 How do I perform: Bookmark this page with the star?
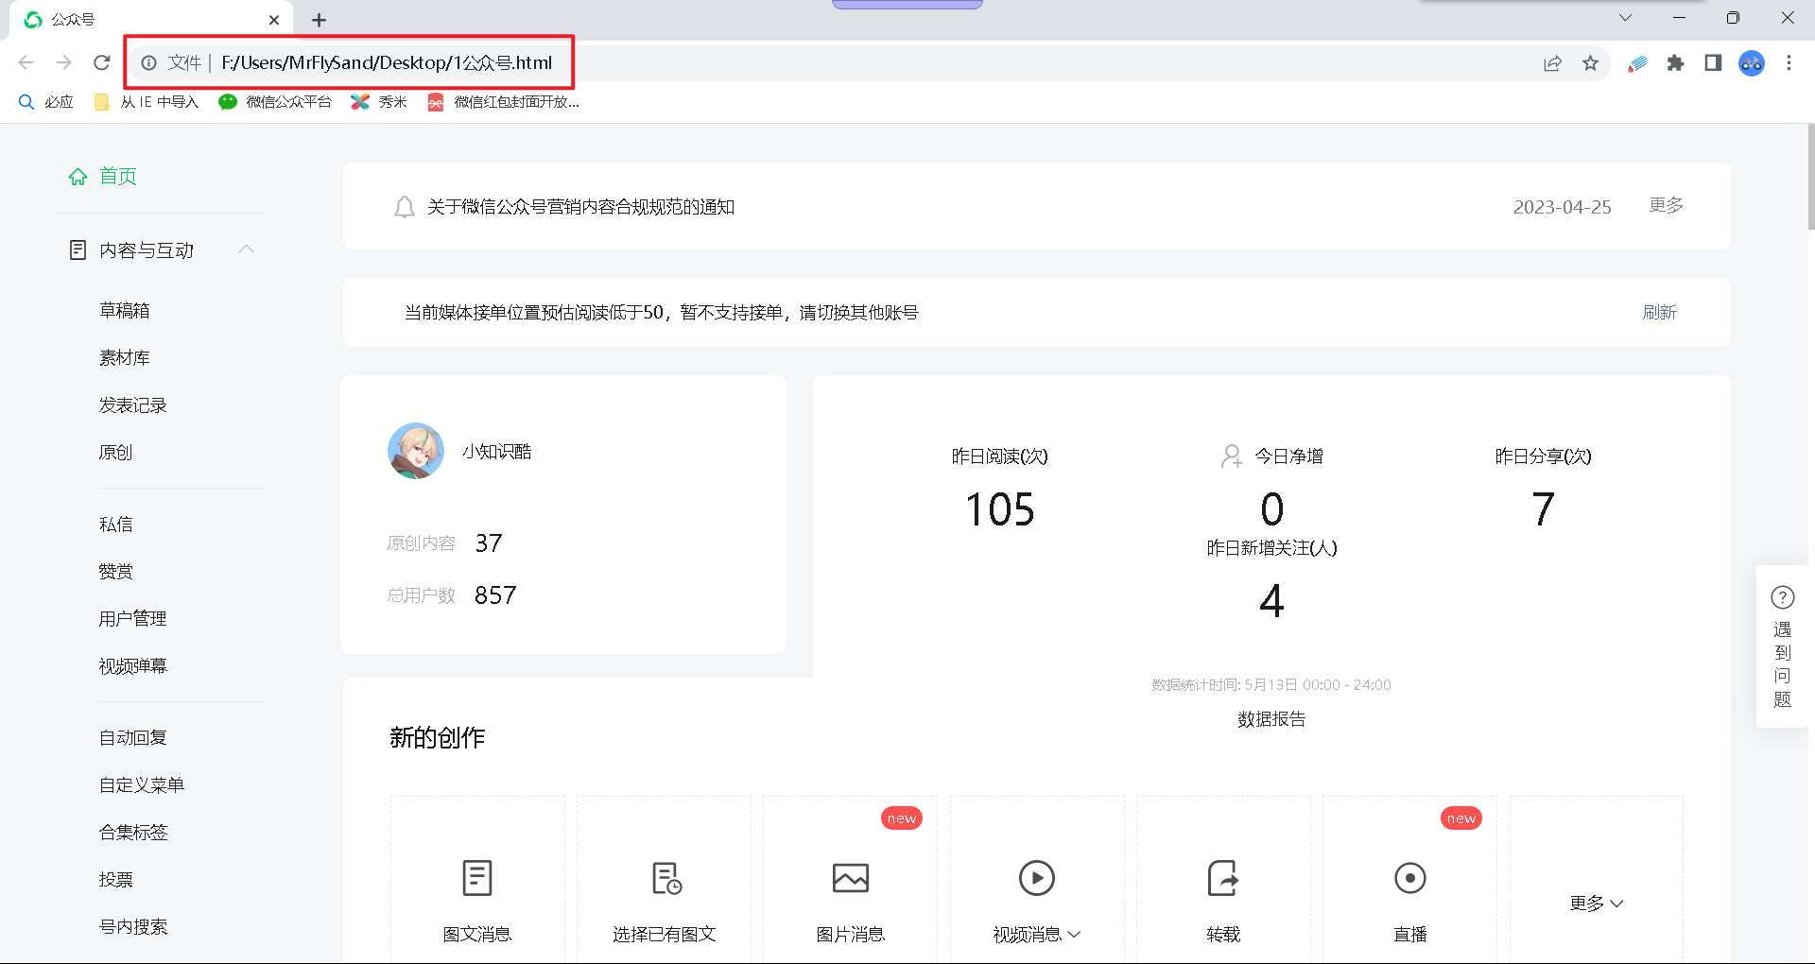coord(1591,63)
